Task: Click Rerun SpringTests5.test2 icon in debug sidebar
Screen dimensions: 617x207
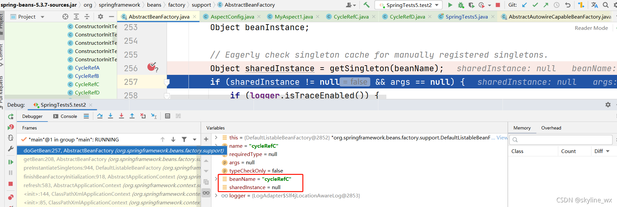Action: (x=11, y=117)
